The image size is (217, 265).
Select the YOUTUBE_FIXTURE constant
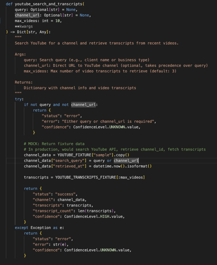(x=73, y=155)
